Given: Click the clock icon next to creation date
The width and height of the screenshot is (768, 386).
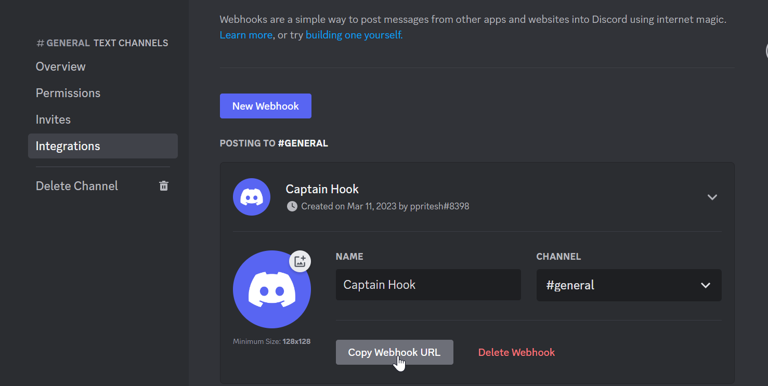Looking at the screenshot, I should pyautogui.click(x=292, y=206).
